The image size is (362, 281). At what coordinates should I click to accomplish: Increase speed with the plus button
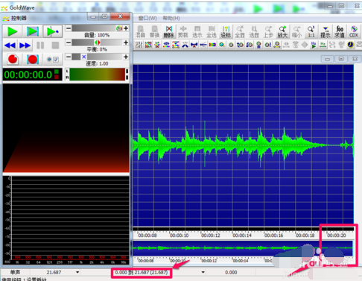click(x=126, y=57)
